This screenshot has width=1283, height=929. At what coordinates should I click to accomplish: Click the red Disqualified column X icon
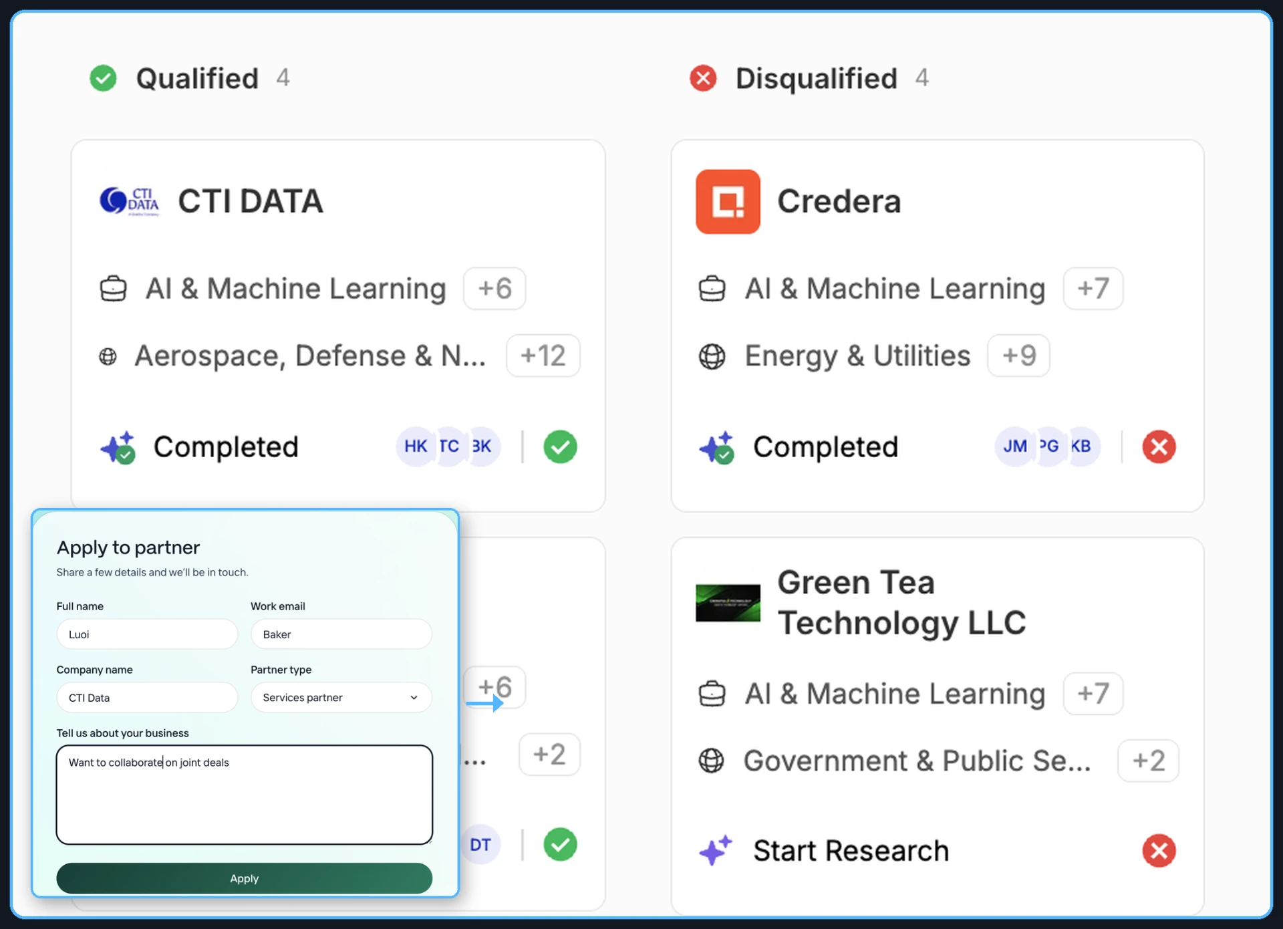point(703,78)
